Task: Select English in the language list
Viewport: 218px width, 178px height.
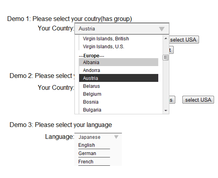Action: (x=94, y=145)
